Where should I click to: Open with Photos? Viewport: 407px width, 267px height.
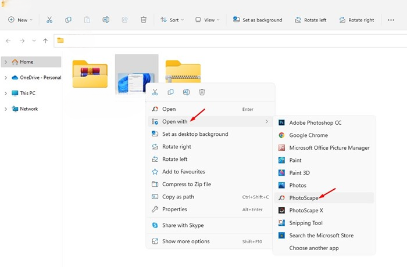[x=324, y=185]
